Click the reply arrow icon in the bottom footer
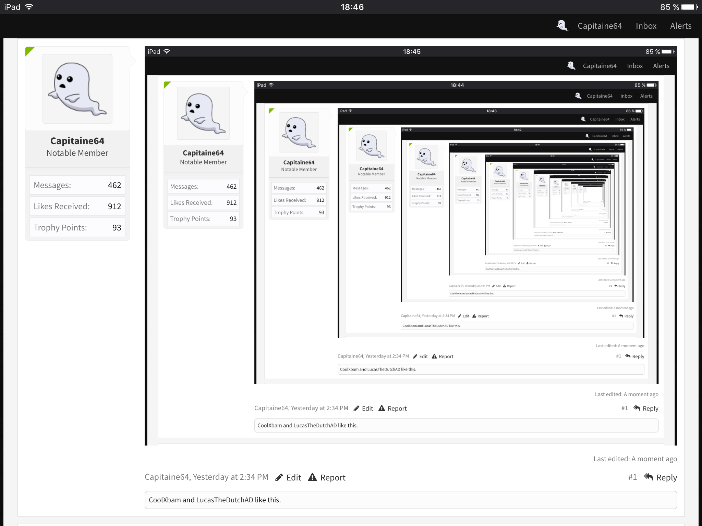The width and height of the screenshot is (702, 526). tap(649, 477)
